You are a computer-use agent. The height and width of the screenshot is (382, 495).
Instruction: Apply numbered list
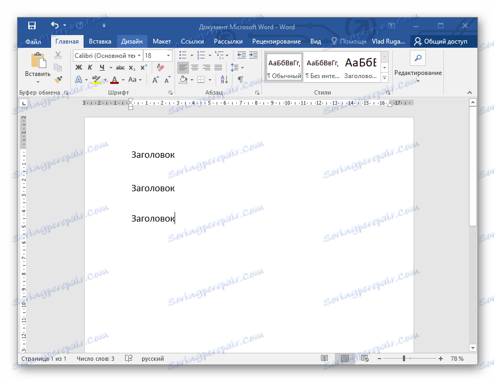(x=201, y=55)
